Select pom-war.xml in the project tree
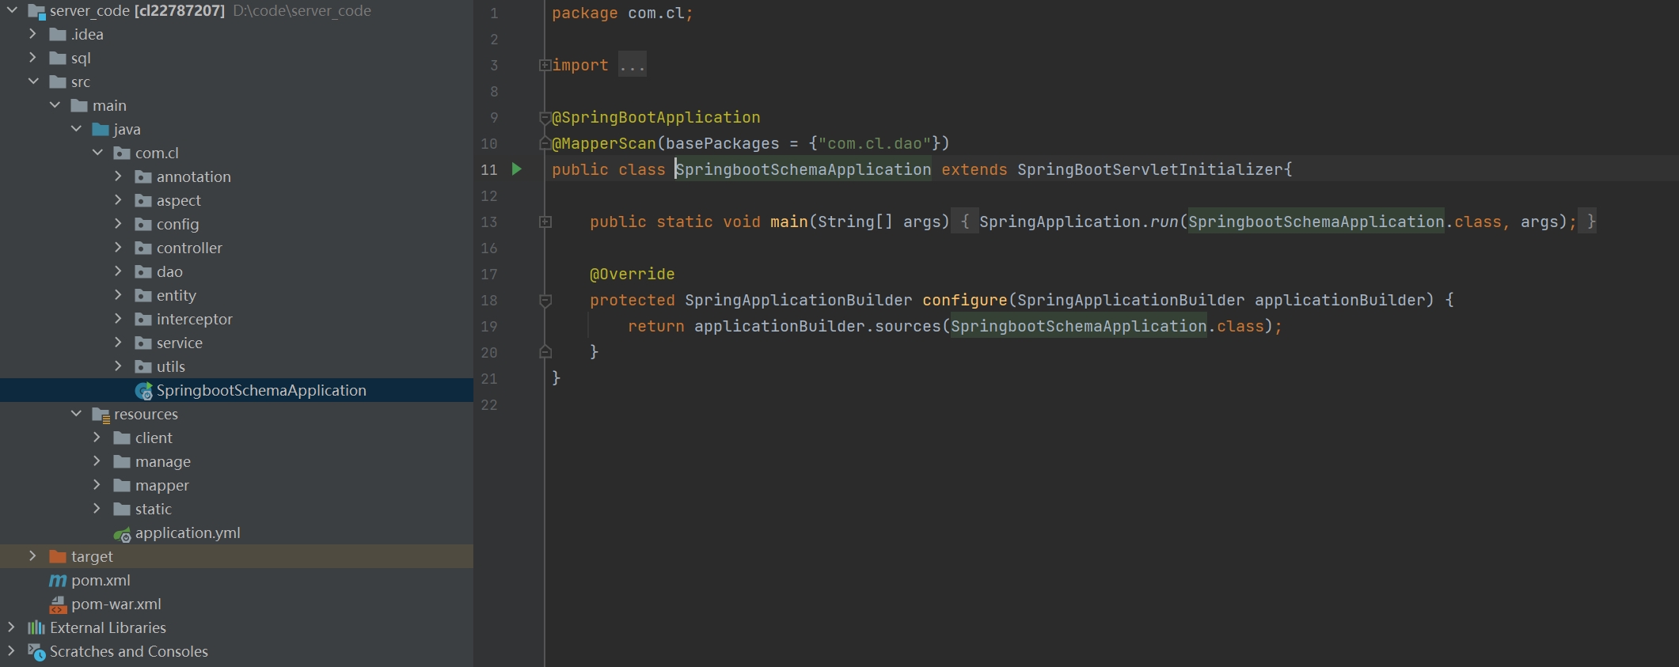 [237, 604]
